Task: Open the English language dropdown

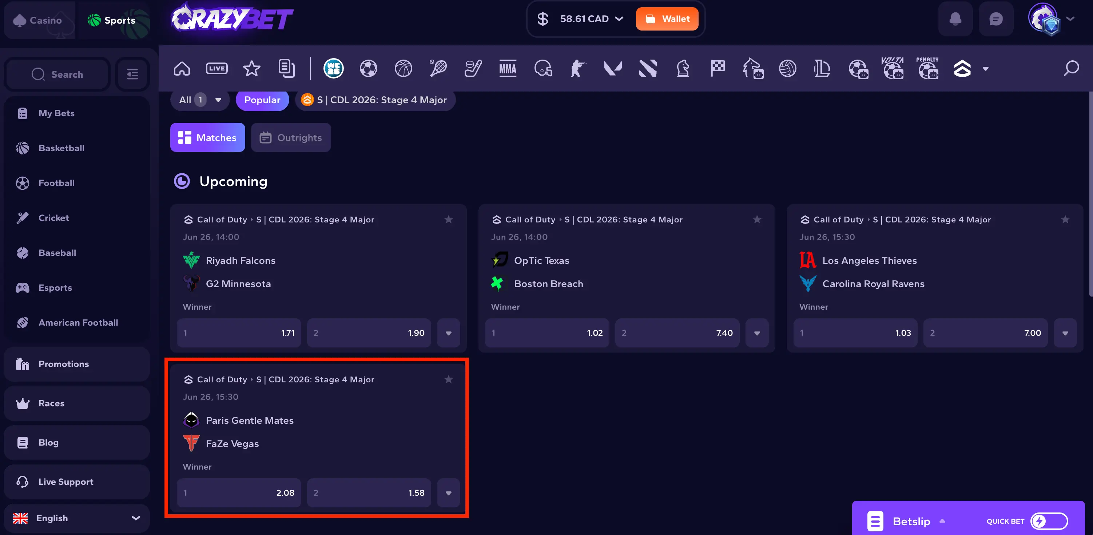Action: [76, 518]
